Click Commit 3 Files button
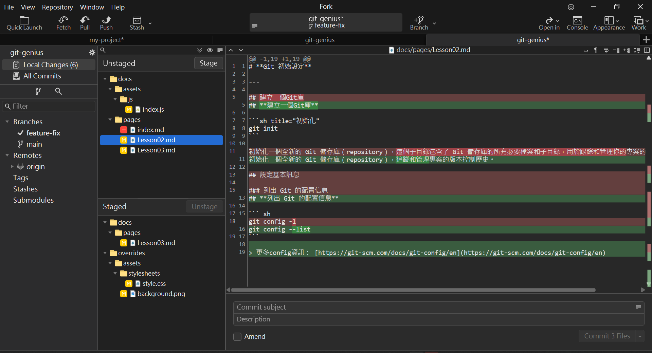 point(607,336)
